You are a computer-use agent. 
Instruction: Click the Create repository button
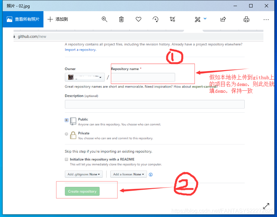pos(82,191)
